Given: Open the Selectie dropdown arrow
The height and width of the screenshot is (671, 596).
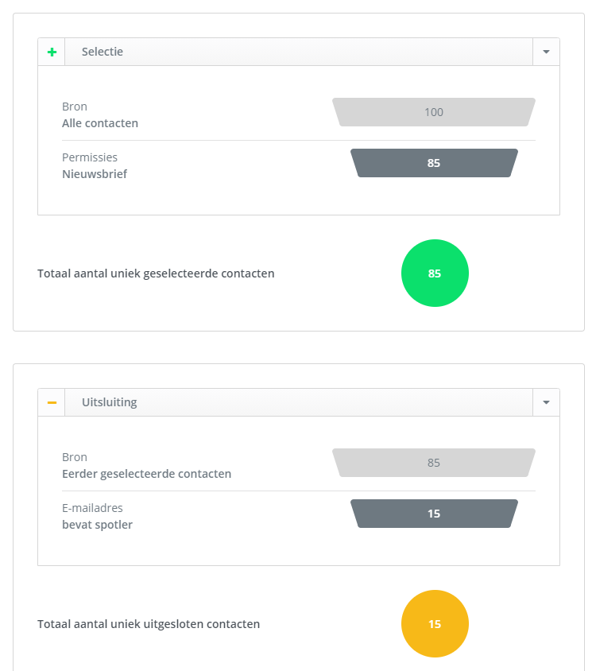Looking at the screenshot, I should 546,52.
